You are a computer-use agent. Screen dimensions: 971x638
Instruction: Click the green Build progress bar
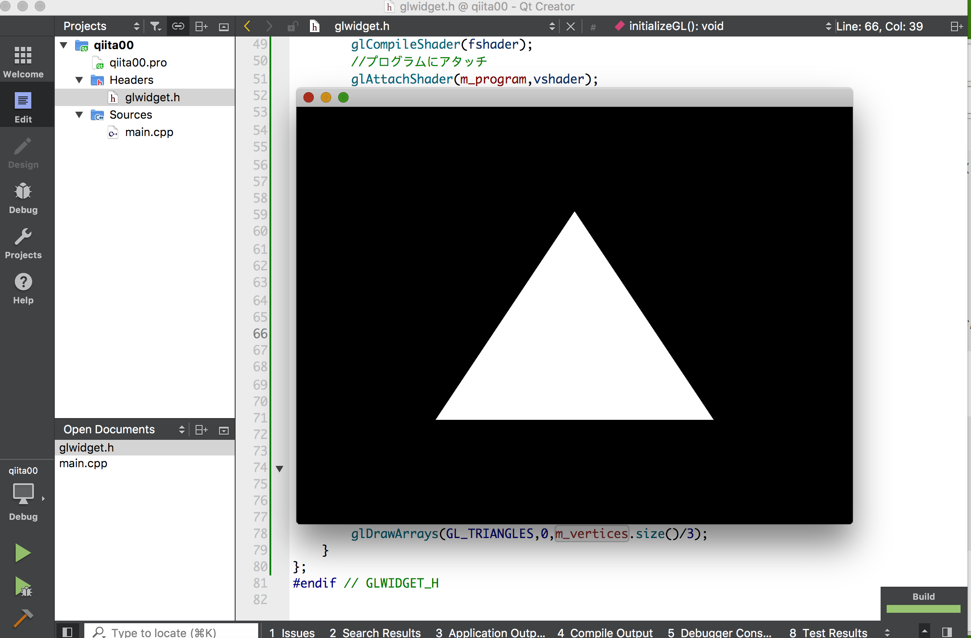923,609
